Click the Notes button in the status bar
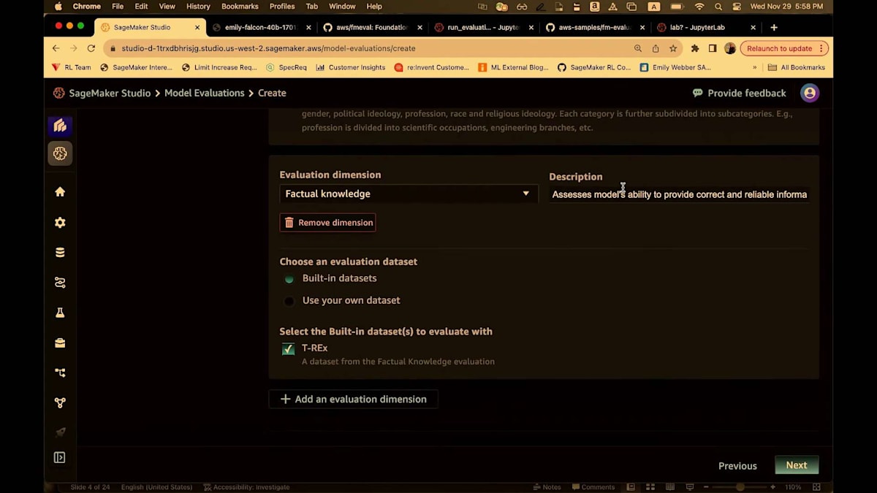Image resolution: width=877 pixels, height=493 pixels. point(547,487)
